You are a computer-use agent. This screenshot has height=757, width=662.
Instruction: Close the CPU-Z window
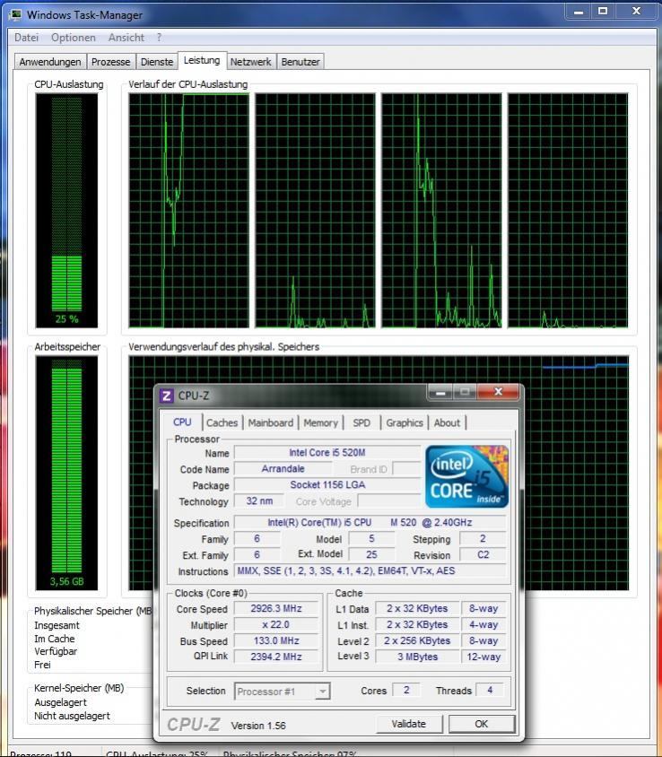[x=498, y=392]
